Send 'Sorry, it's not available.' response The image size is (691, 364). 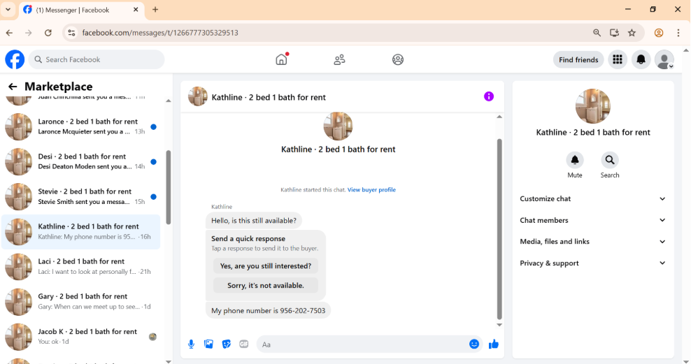point(266,285)
